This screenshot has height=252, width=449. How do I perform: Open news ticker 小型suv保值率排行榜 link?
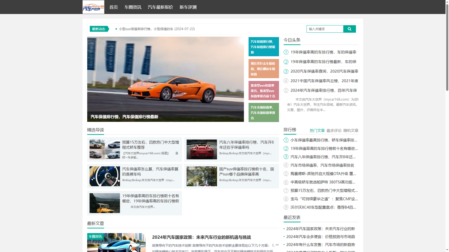point(157,29)
